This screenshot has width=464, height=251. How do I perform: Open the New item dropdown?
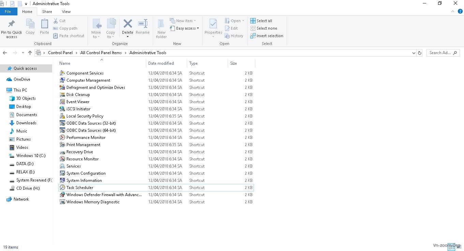183,21
